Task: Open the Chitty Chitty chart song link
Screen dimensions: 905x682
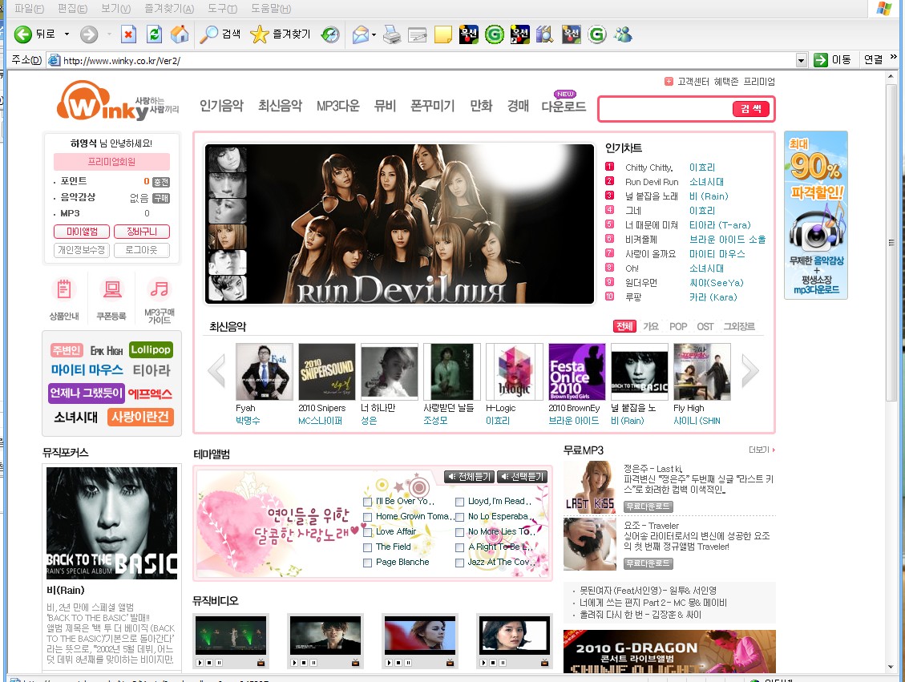Action: (x=649, y=167)
